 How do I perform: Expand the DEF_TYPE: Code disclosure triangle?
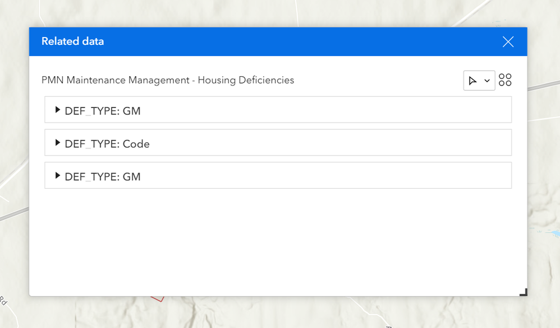(57, 143)
